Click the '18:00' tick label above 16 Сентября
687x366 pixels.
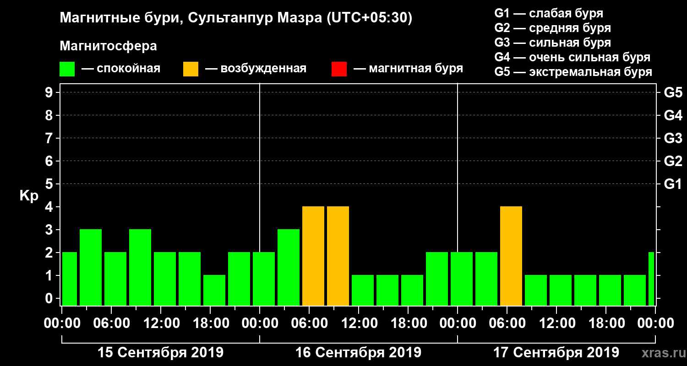point(408,323)
